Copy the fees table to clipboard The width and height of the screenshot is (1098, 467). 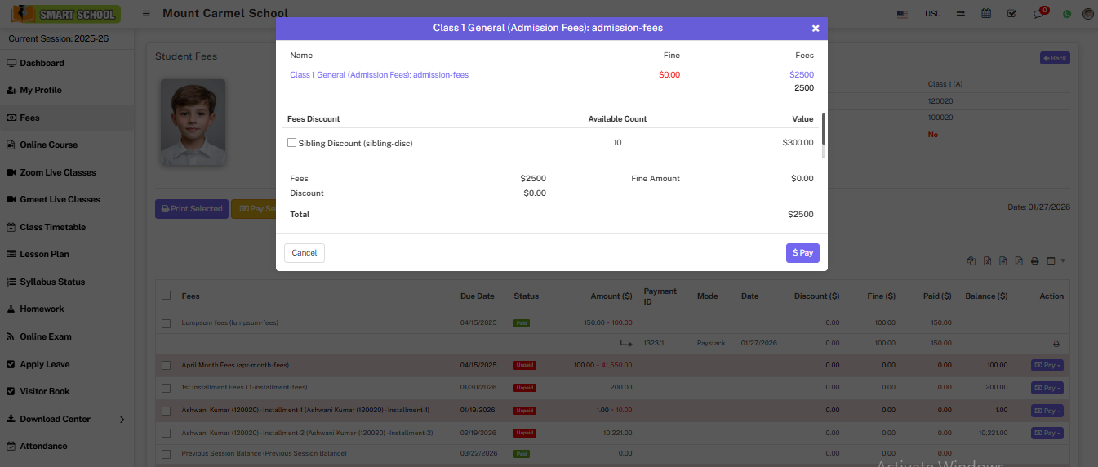[971, 261]
